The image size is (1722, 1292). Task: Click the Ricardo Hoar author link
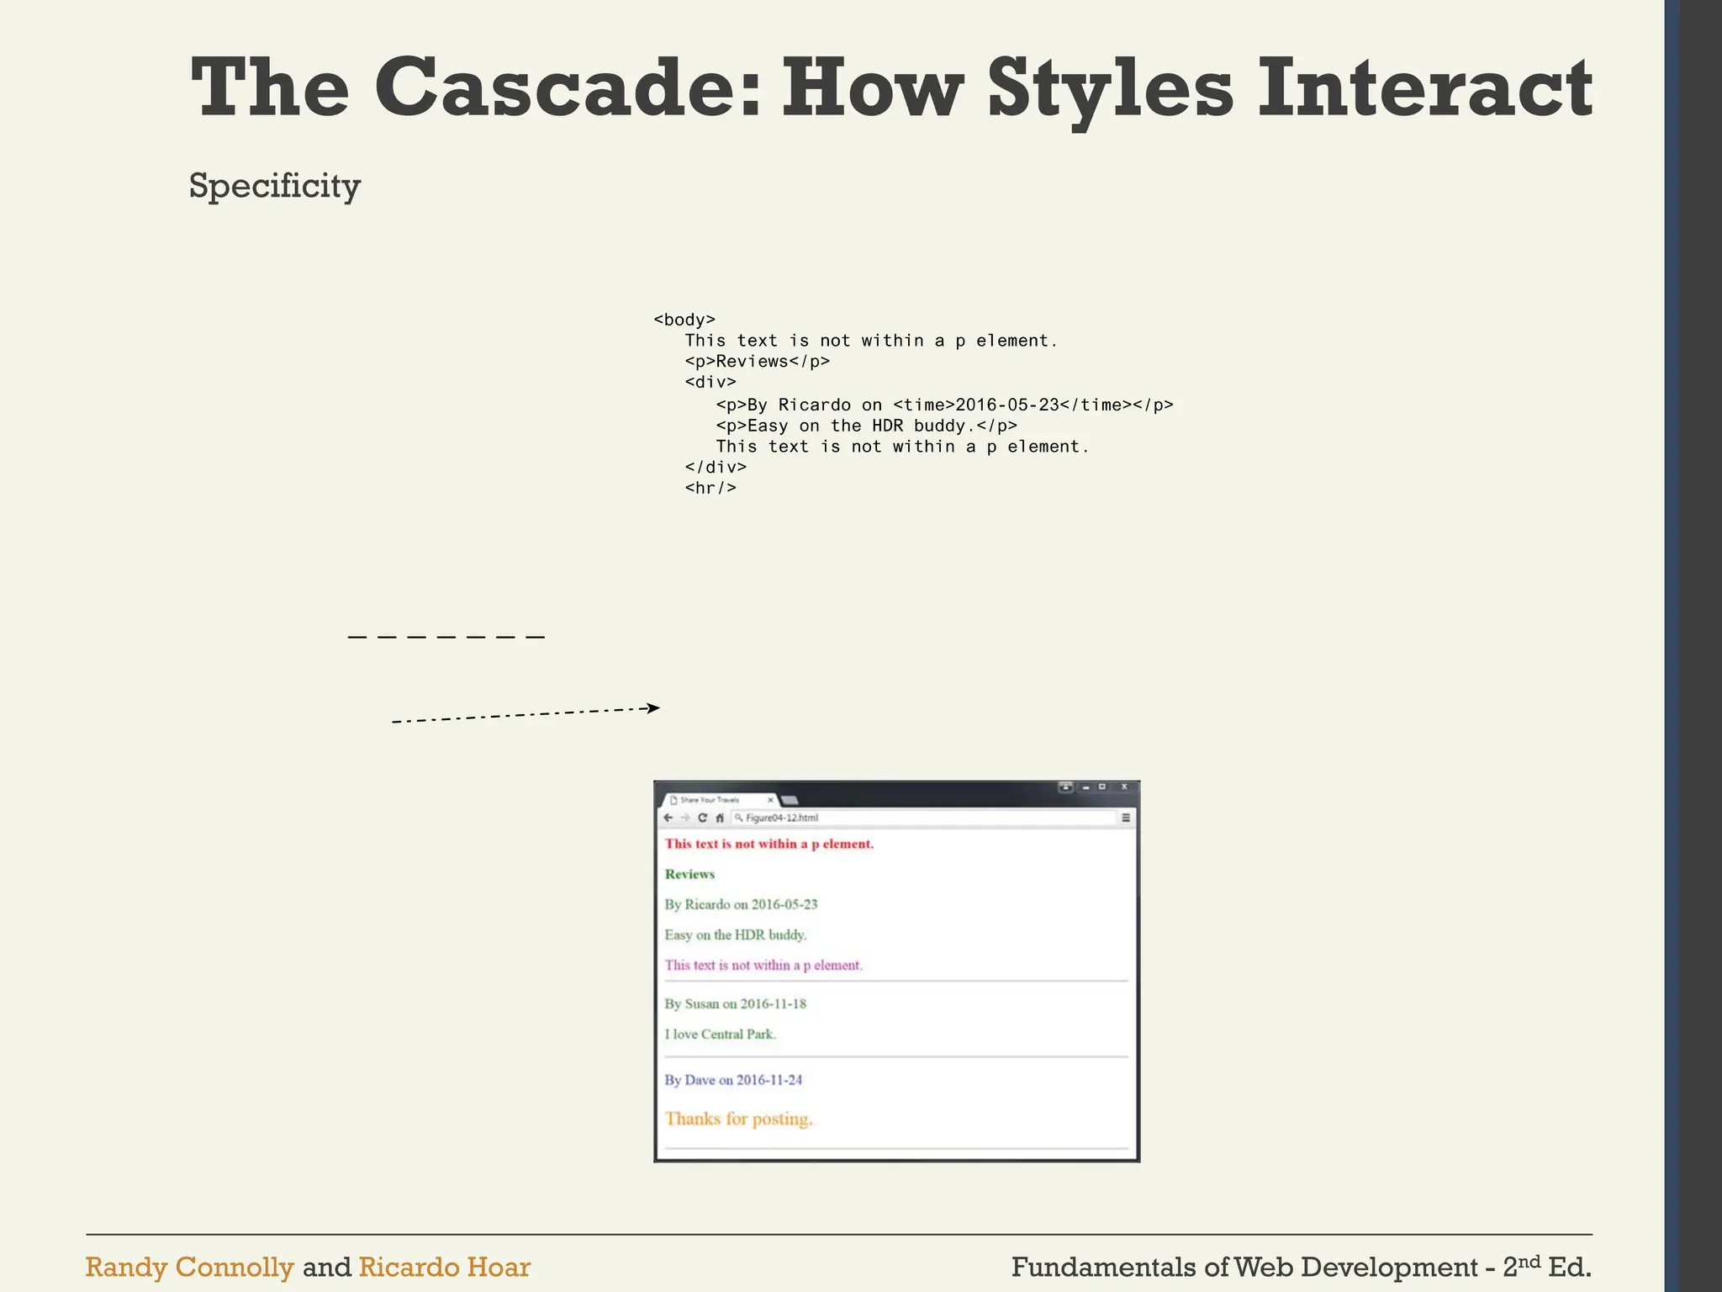[x=444, y=1267]
